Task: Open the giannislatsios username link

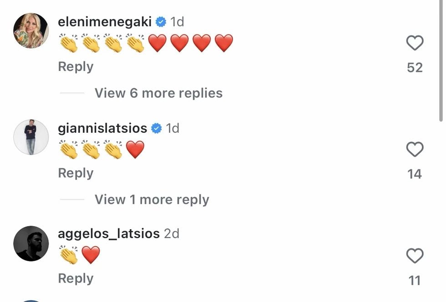Action: coord(102,128)
